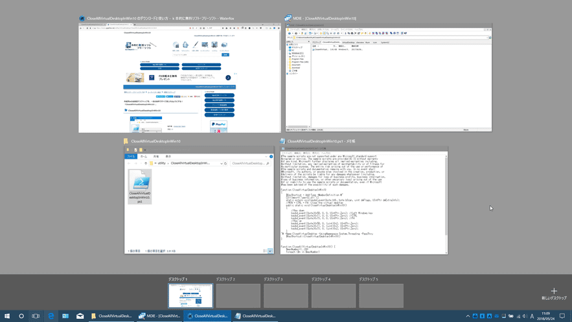Screen dimensions: 572x322
Task: Switch to Waterfox taskbar button
Action: click(x=207, y=316)
